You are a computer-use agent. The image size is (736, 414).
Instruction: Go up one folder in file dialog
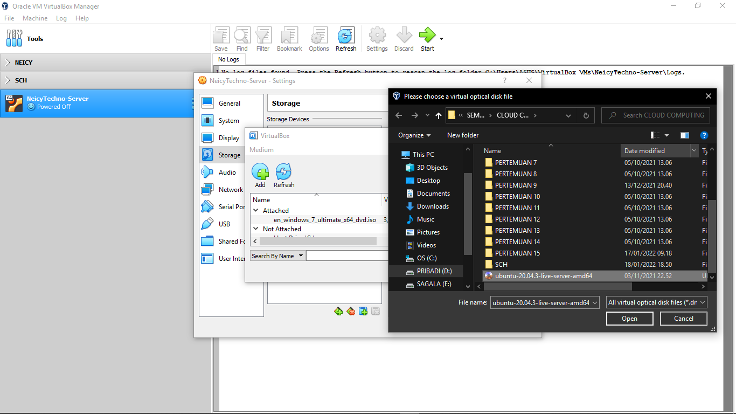pos(439,115)
